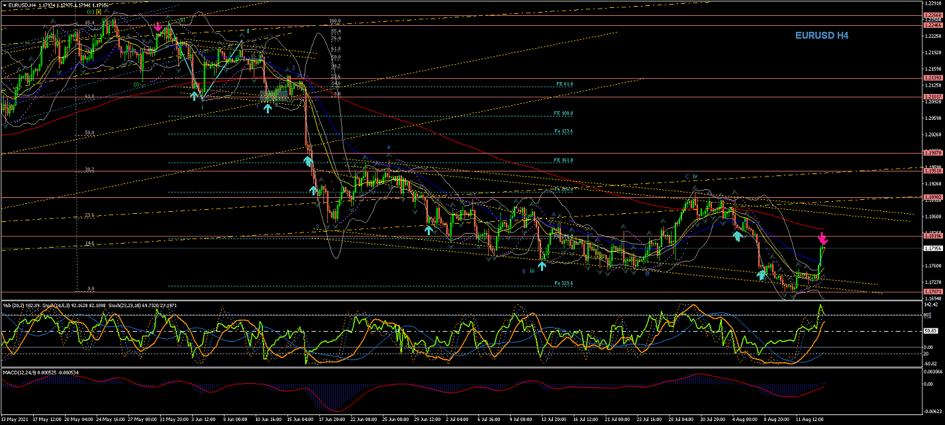Image resolution: width=945 pixels, height=425 pixels.
Task: Click the 38.2 Fibonacci level on the left
Action: 90,169
